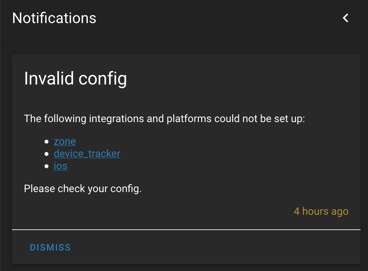
Task: Open the ios integration link
Action: pyautogui.click(x=60, y=166)
